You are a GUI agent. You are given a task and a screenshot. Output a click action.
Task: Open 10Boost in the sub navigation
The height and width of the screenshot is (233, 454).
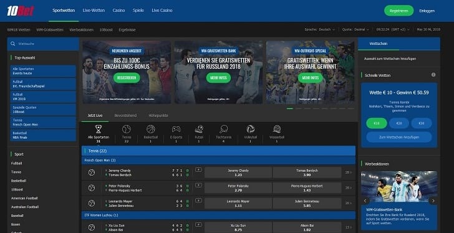pos(106,29)
